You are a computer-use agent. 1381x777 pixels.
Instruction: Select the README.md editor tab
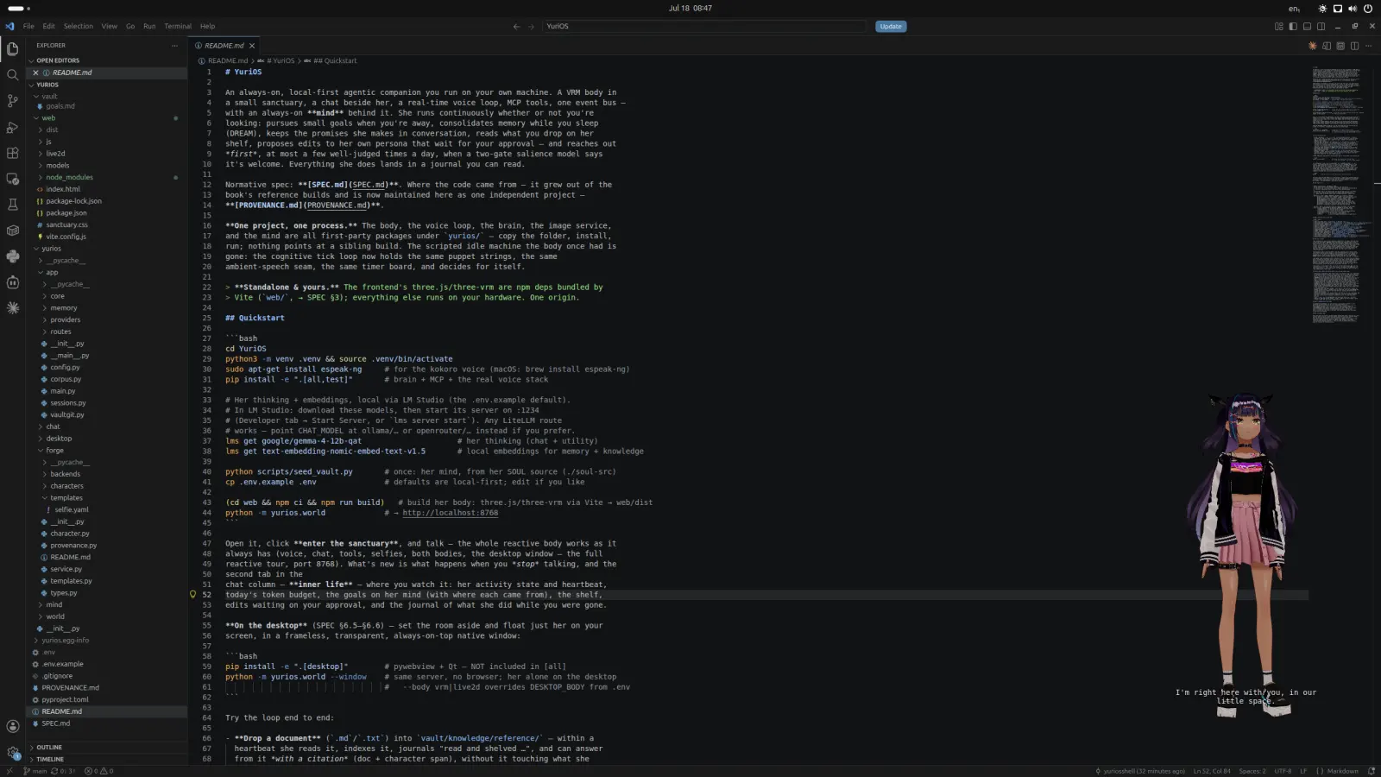[224, 46]
